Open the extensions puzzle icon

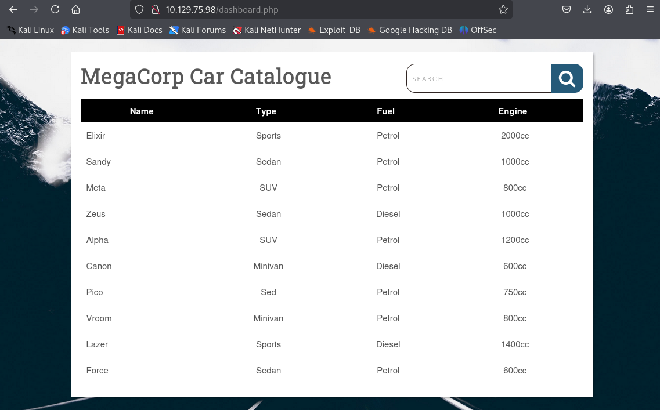(x=629, y=9)
